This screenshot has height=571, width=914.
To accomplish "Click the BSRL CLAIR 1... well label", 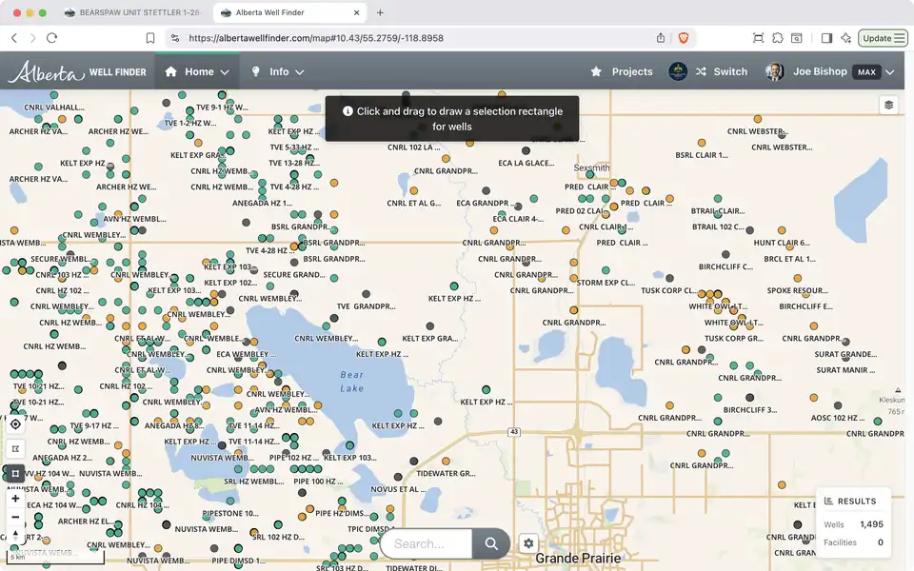I will [x=702, y=155].
